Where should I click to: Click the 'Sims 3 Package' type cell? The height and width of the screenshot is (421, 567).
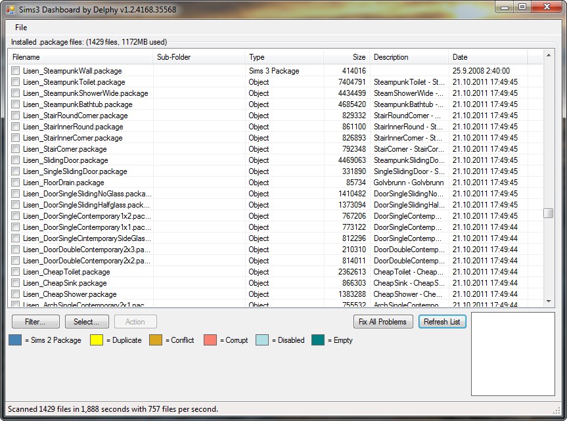(274, 71)
